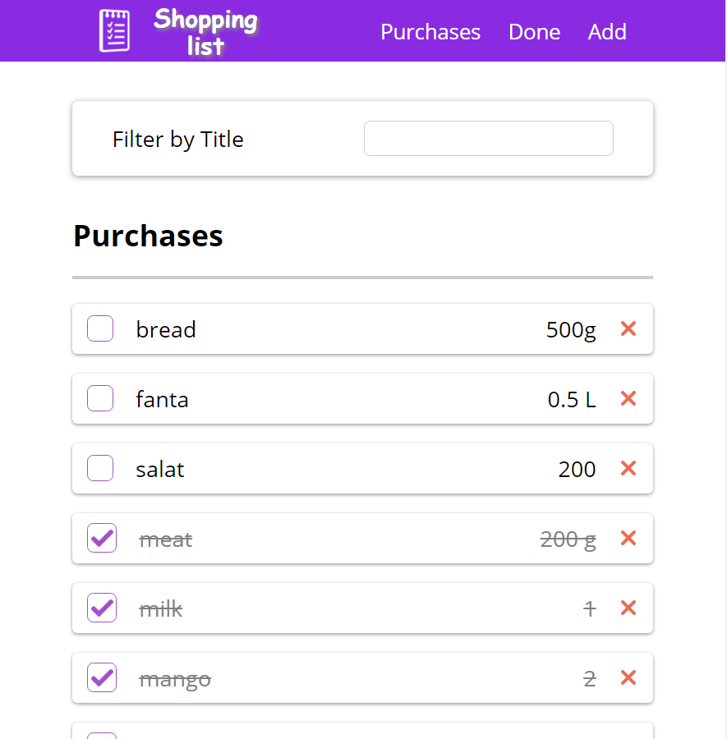Uncheck the mango checkbox
Screen dimensions: 727x739
(x=101, y=677)
